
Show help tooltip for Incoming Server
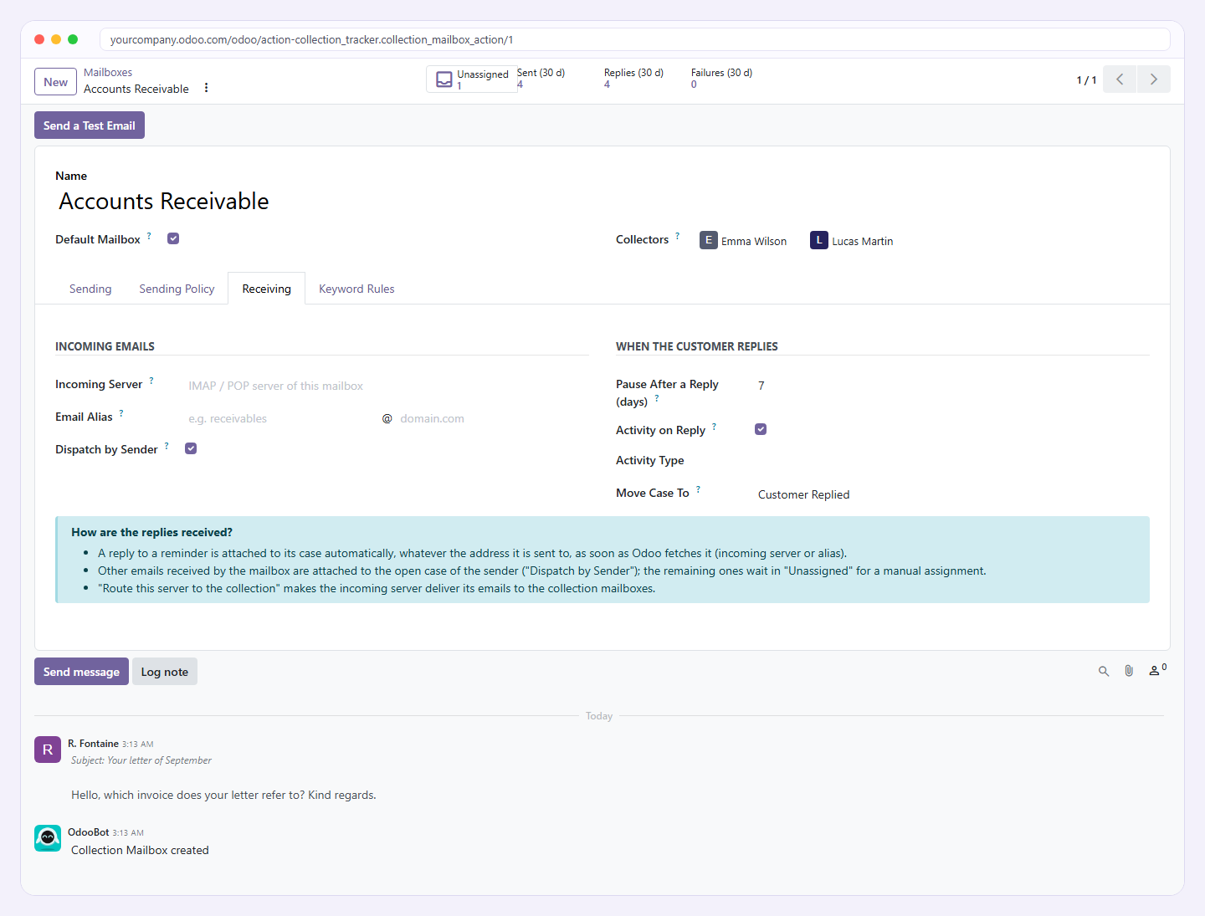[151, 381]
